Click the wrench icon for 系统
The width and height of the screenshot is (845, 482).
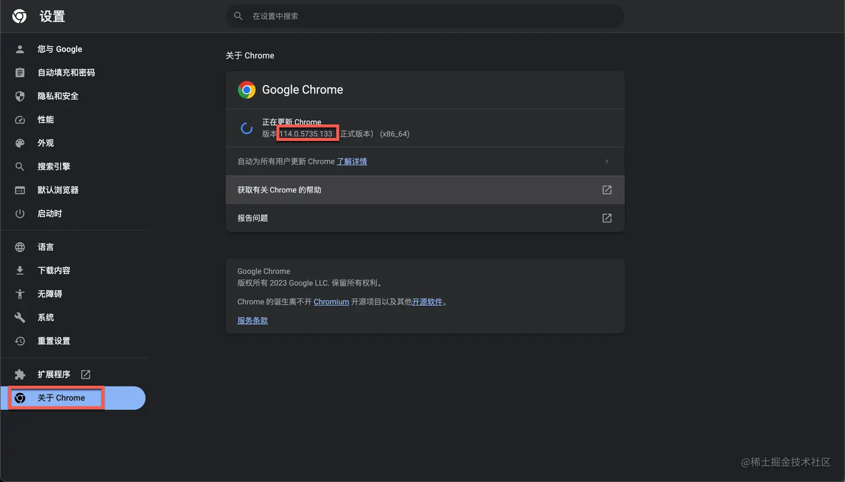pyautogui.click(x=20, y=318)
